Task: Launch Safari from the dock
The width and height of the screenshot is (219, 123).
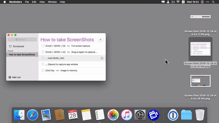Action: [33, 115]
